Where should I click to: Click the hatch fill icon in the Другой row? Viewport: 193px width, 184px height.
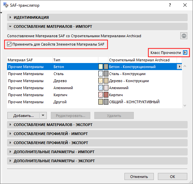pos(101,102)
